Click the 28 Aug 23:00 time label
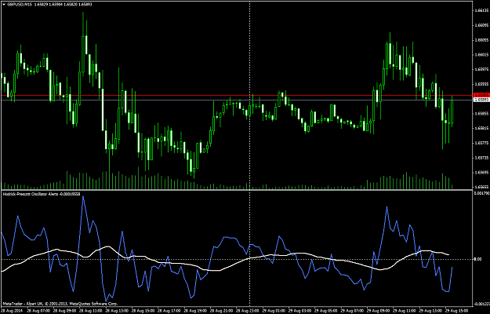490x314 pixels. coord(246,312)
